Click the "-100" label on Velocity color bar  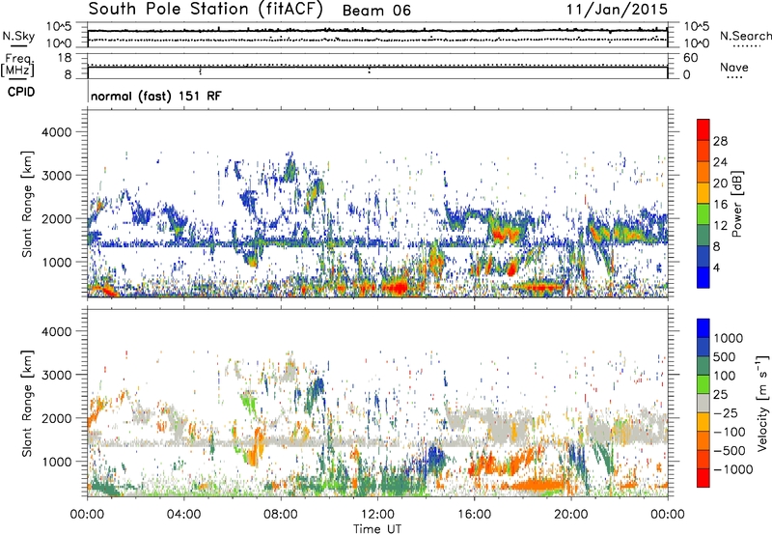[730, 432]
